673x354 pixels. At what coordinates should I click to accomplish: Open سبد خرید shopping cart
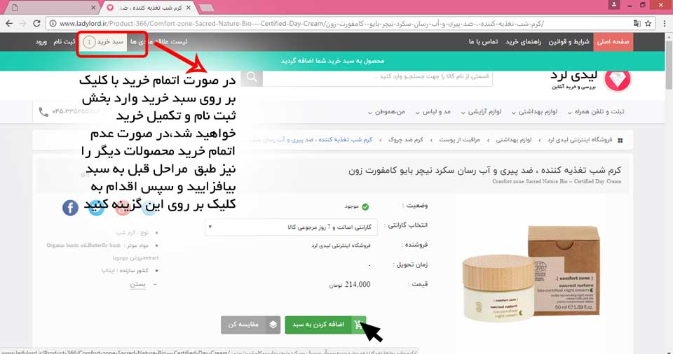point(103,41)
